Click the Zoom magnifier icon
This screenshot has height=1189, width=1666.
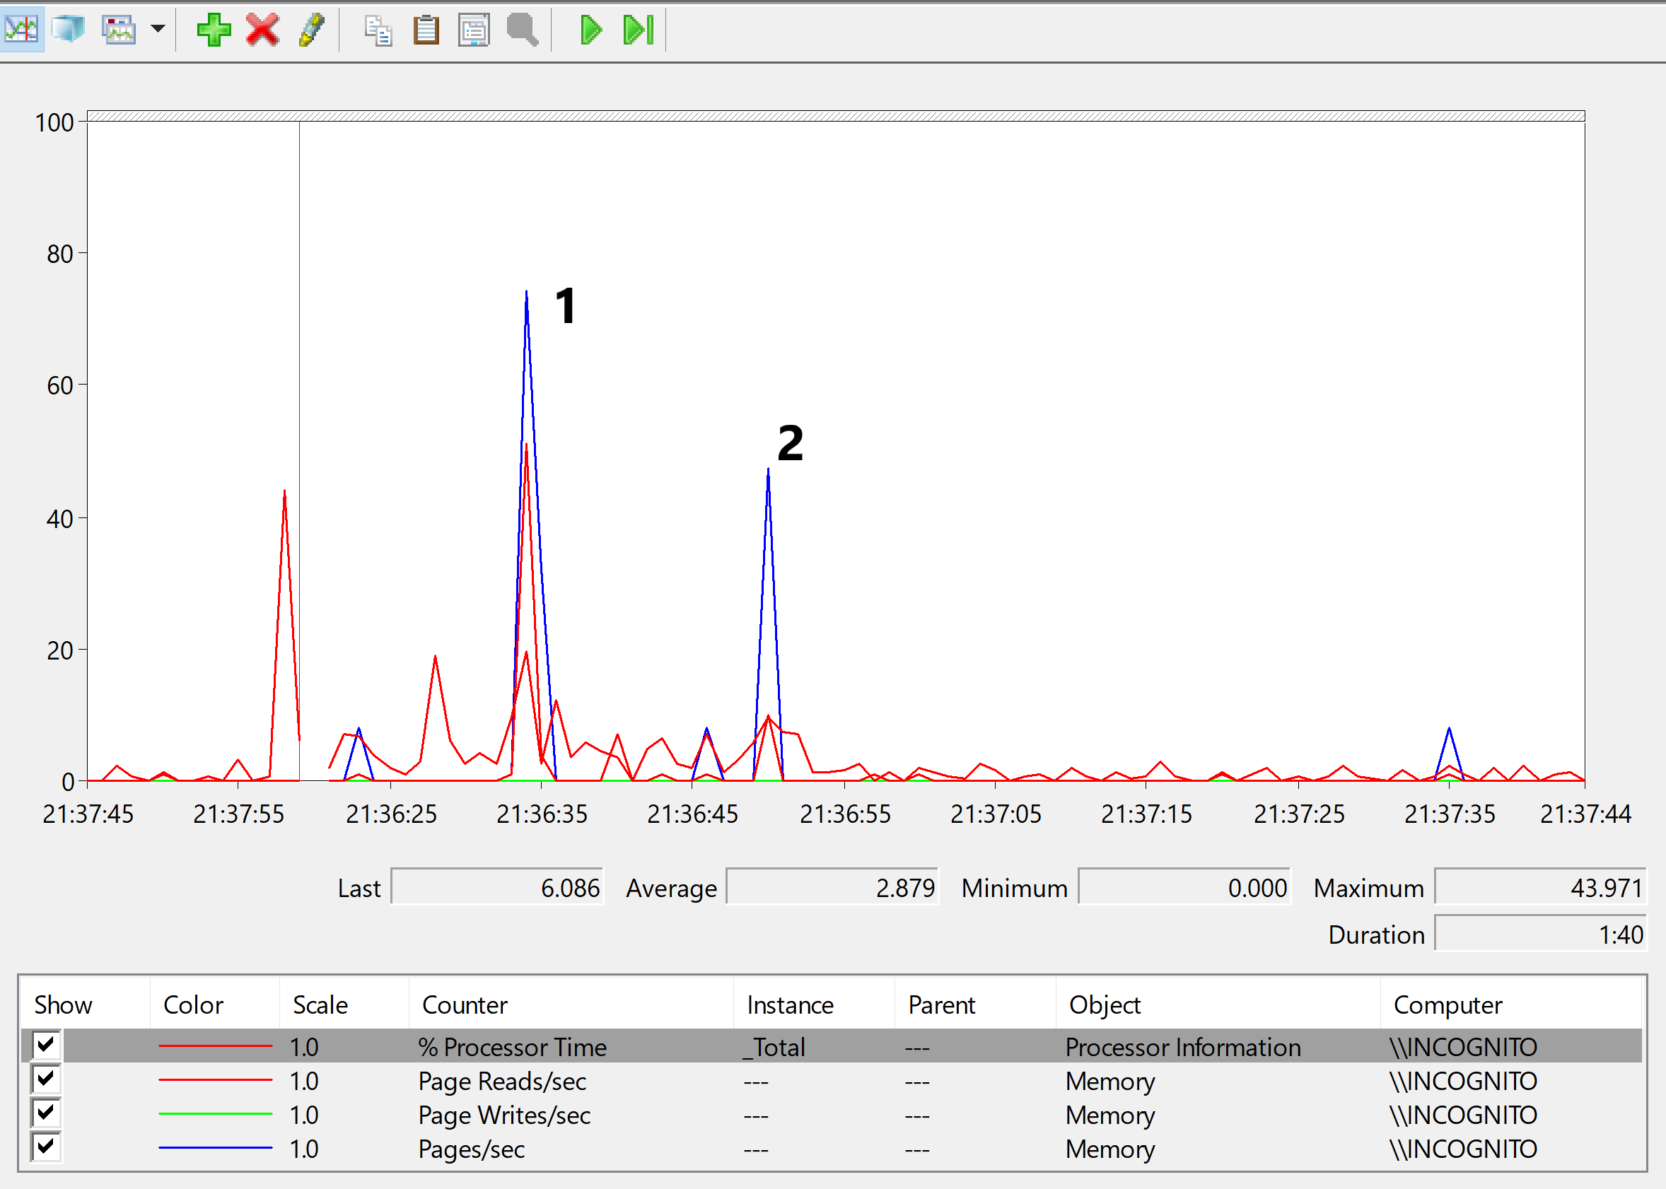pyautogui.click(x=521, y=30)
